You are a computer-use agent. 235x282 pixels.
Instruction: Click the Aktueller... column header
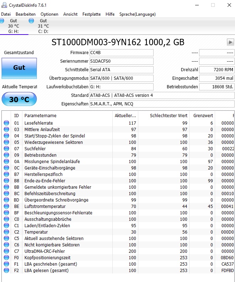pos(125,115)
